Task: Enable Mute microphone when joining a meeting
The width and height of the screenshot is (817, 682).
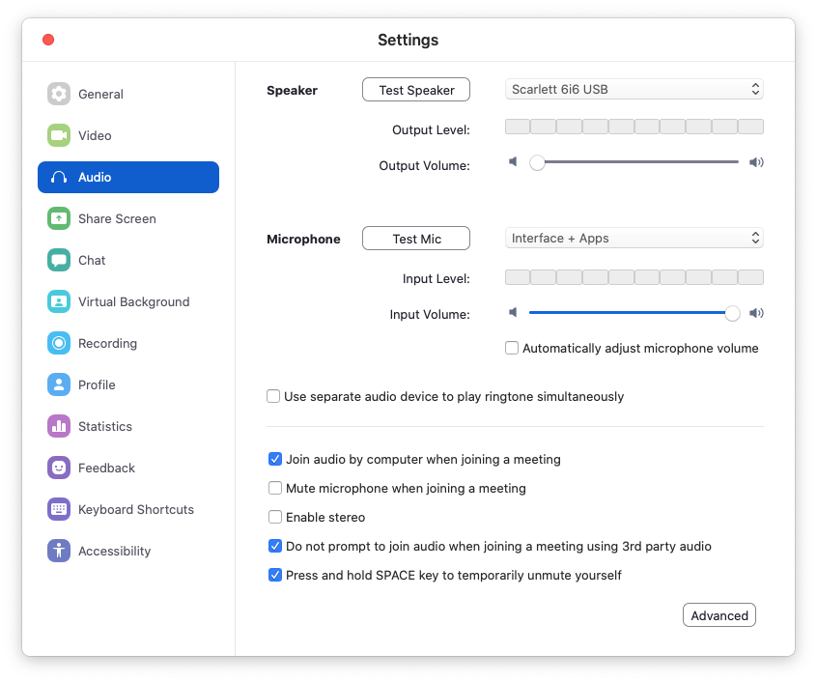Action: [x=275, y=488]
